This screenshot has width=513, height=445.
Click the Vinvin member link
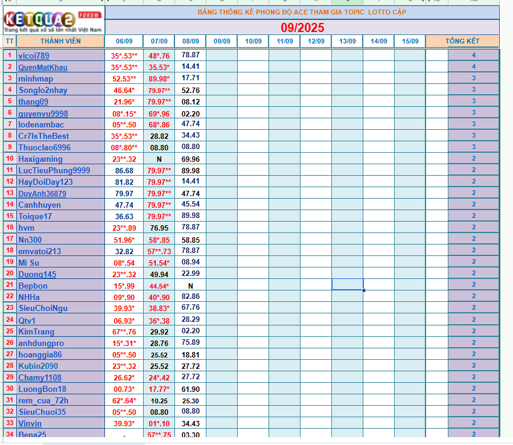pos(30,424)
